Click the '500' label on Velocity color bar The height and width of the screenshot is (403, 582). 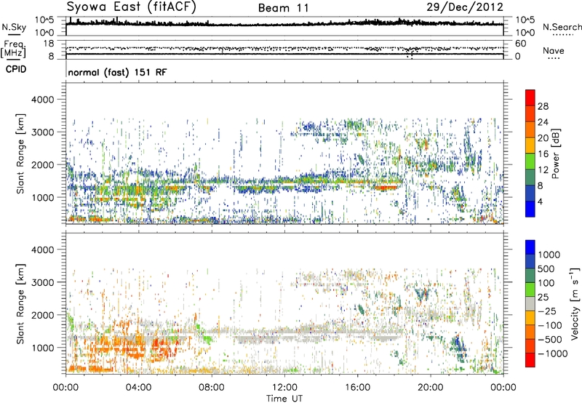tap(546, 268)
